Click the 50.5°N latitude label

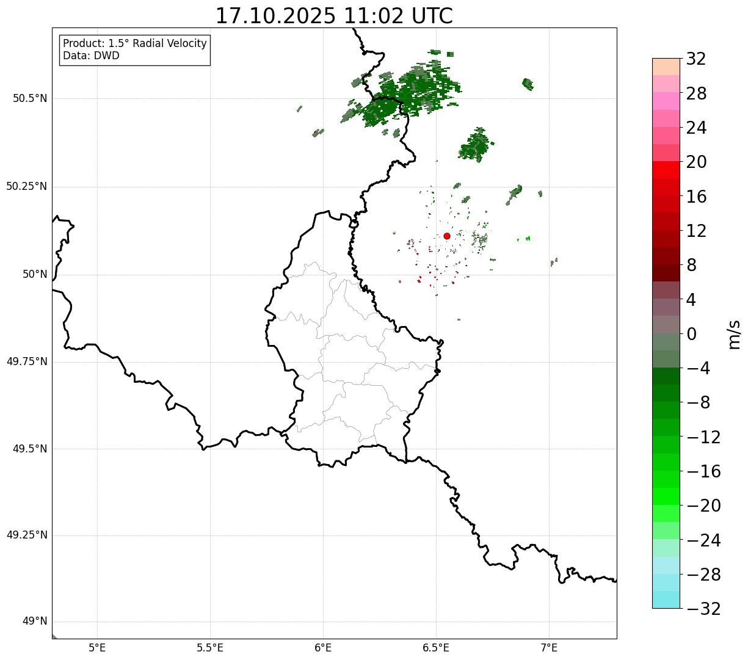click(x=31, y=98)
